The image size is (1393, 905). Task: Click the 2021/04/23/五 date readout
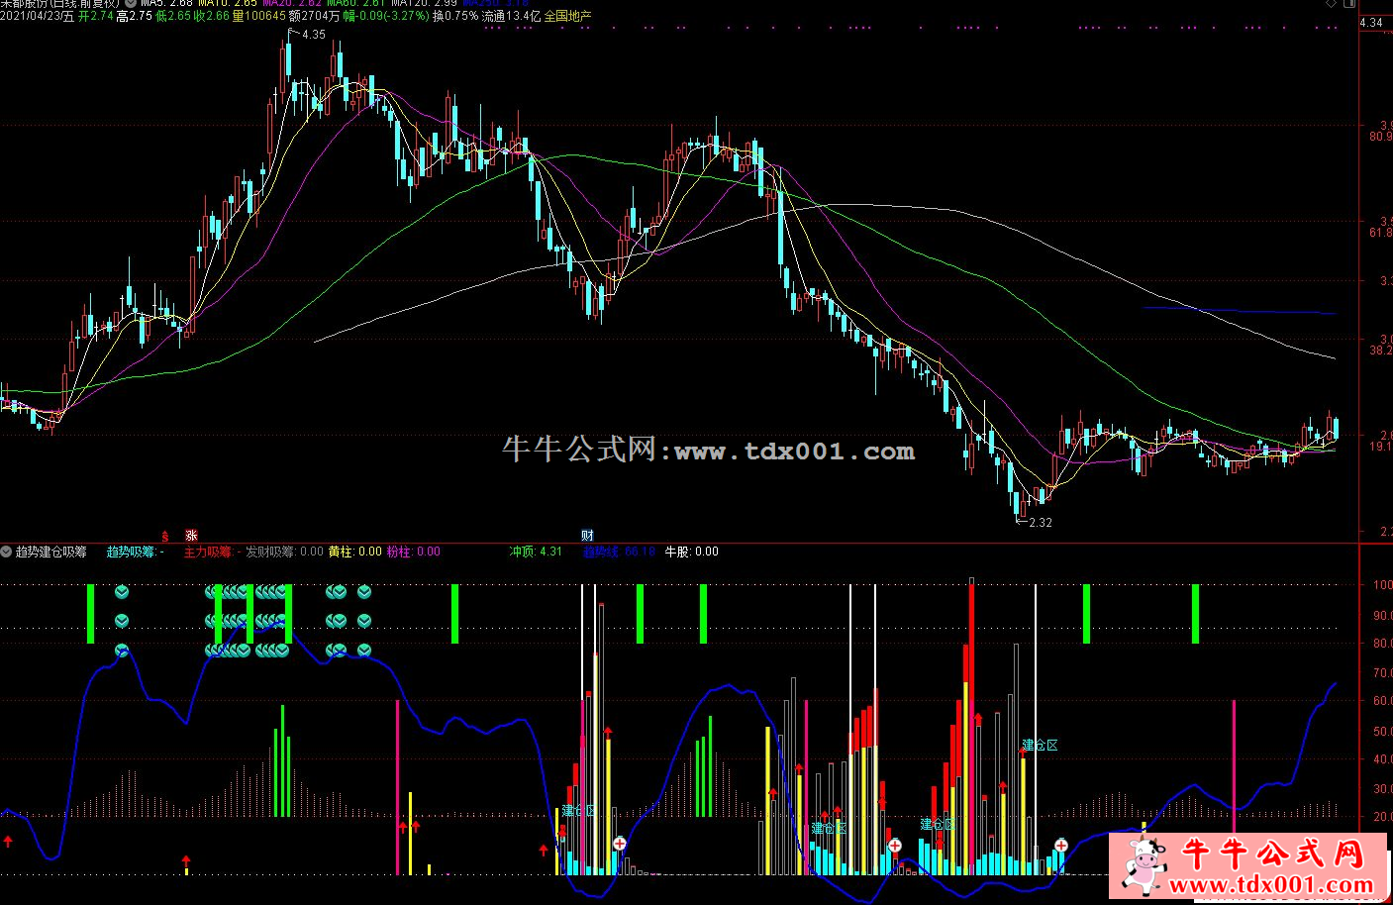tap(37, 16)
